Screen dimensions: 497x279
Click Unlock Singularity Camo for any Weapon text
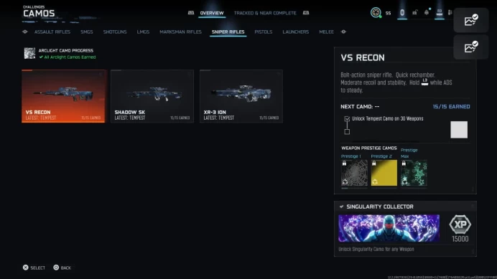[x=376, y=249]
